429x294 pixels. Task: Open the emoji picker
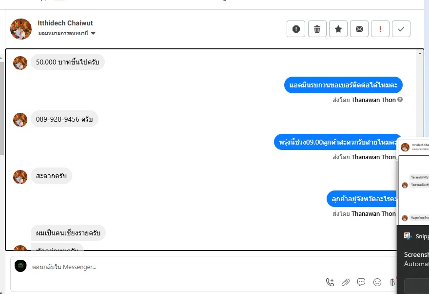coord(377,282)
